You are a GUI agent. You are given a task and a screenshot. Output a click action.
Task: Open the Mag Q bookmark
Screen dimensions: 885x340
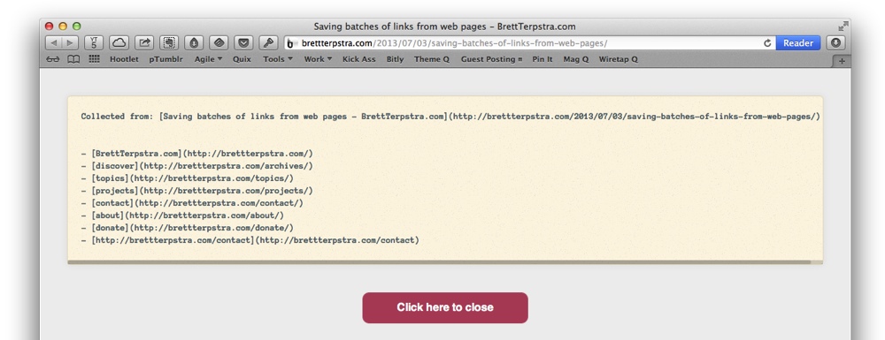576,59
